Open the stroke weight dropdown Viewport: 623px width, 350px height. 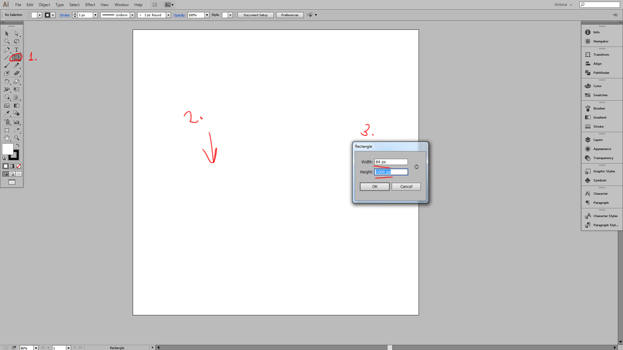click(x=95, y=15)
